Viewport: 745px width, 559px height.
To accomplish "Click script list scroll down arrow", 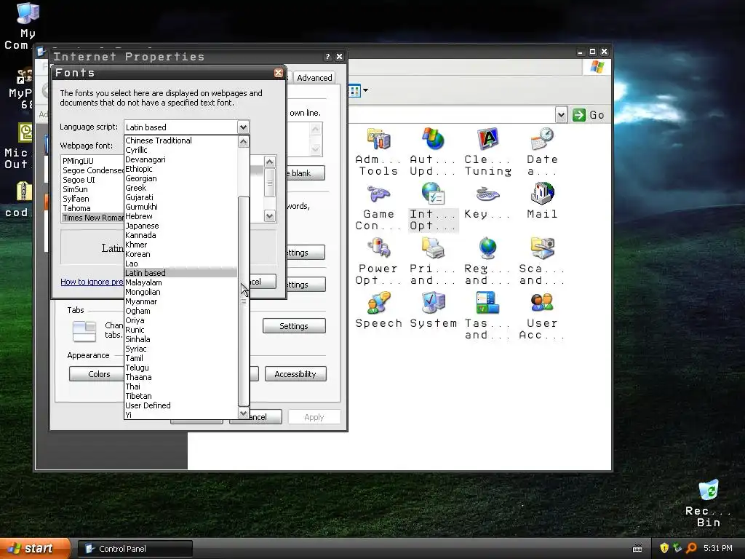I will (x=243, y=413).
